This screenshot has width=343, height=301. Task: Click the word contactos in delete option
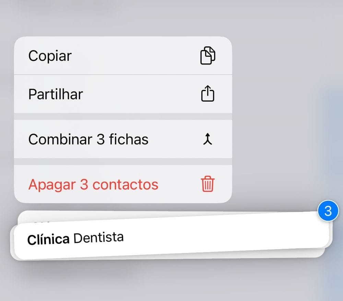125,185
